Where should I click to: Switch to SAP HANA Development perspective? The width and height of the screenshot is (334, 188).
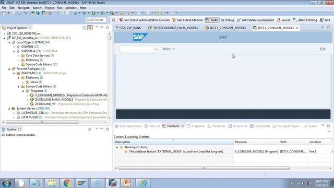click(x=255, y=20)
